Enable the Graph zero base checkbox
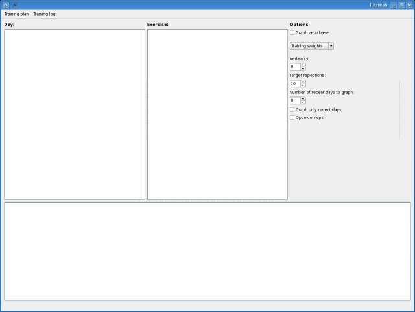 [292, 32]
